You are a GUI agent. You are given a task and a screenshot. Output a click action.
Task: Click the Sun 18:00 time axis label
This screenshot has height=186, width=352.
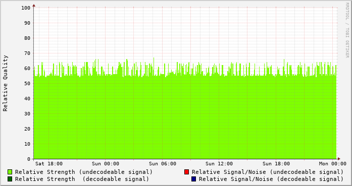[276, 164]
